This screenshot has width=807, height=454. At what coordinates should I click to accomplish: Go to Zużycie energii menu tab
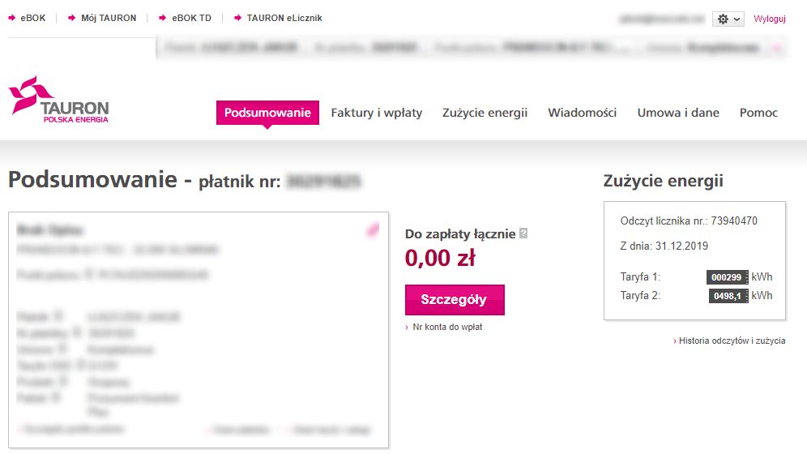(485, 113)
